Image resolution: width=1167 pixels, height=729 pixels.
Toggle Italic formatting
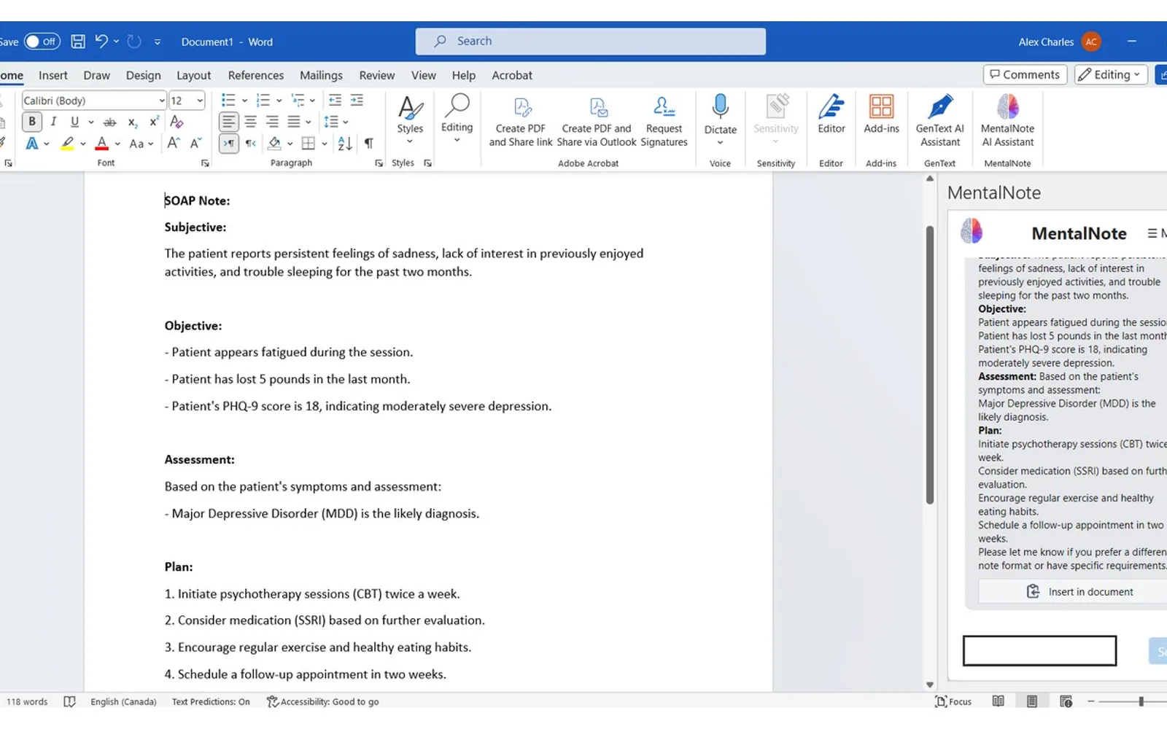(x=53, y=122)
